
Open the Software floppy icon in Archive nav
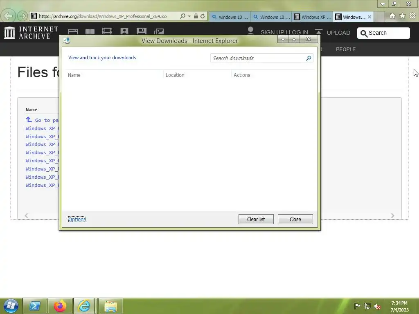tap(141, 31)
